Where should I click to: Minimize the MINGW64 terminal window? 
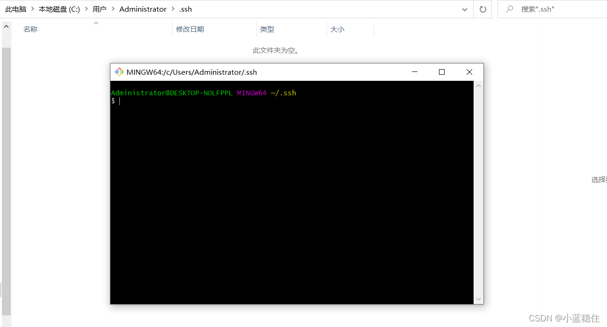tap(414, 72)
